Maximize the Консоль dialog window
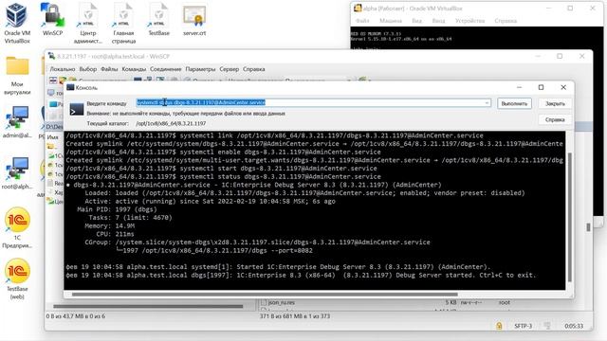Image resolution: width=607 pixels, height=341 pixels. (542, 87)
